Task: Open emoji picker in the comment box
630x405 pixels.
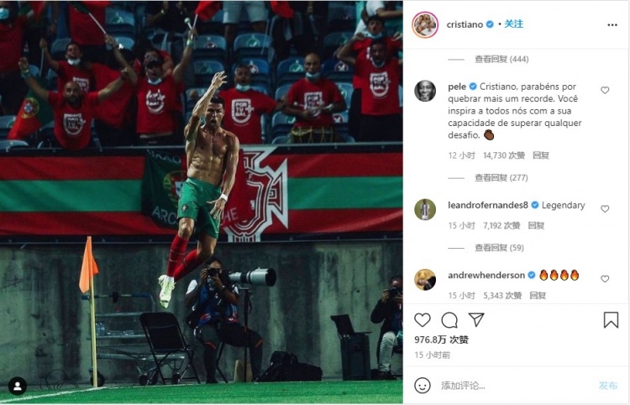Action: tap(423, 385)
